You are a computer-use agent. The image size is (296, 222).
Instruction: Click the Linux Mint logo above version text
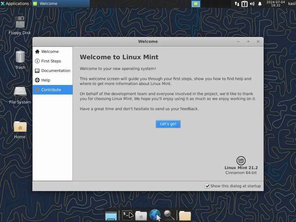[241, 161]
